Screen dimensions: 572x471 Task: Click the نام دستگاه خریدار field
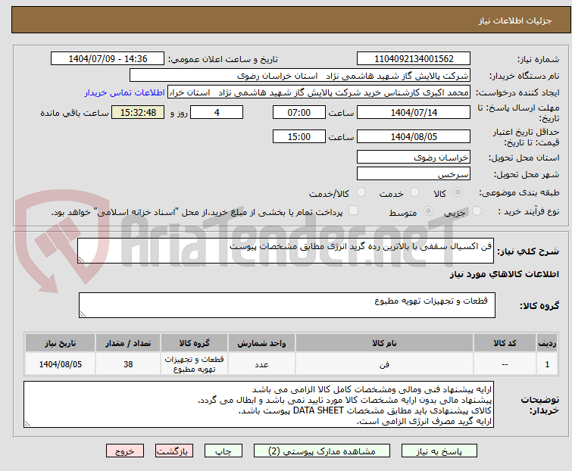pos(300,76)
